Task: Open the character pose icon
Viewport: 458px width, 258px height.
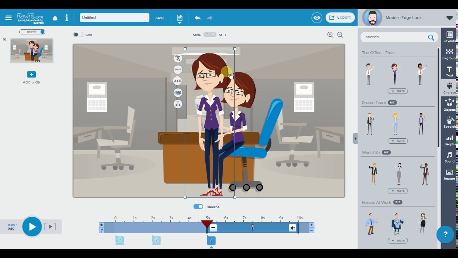Action: [x=178, y=58]
